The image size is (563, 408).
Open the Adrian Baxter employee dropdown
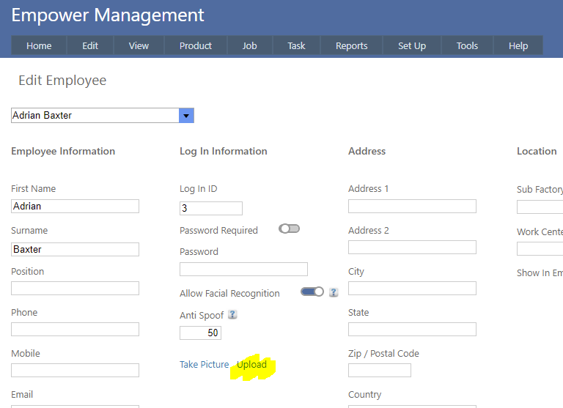[186, 116]
